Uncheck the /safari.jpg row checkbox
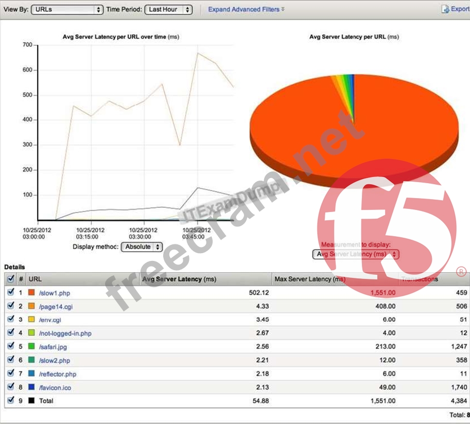This screenshot has width=470, height=424. tap(10, 346)
